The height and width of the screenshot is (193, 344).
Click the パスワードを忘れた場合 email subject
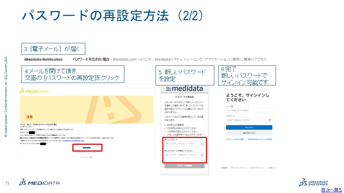tap(91, 59)
